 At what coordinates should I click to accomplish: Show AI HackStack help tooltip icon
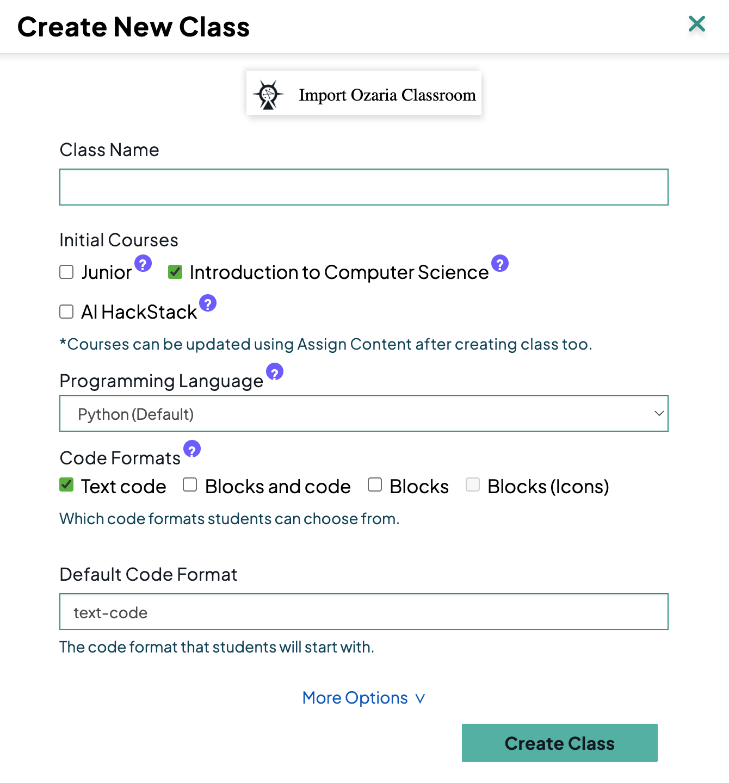pos(208,303)
